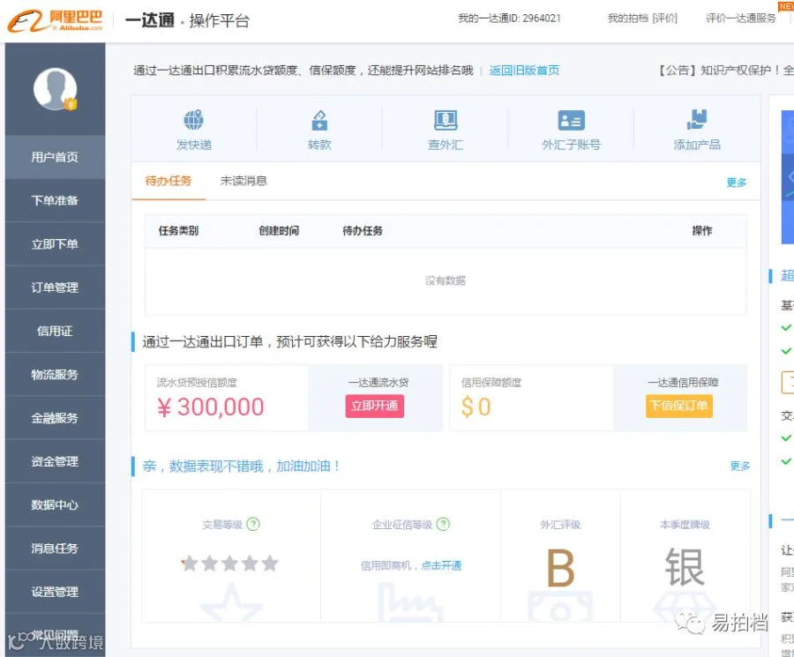
Task: Open 物流服务 in the sidebar
Action: [x=56, y=375]
